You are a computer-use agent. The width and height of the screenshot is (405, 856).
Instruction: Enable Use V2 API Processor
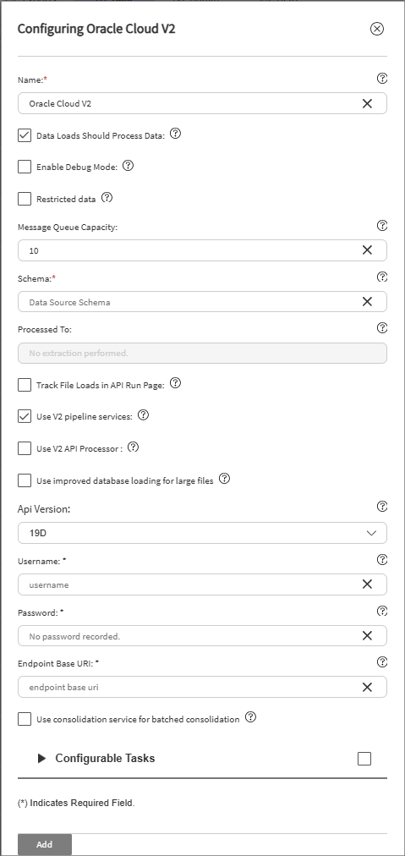tap(25, 449)
